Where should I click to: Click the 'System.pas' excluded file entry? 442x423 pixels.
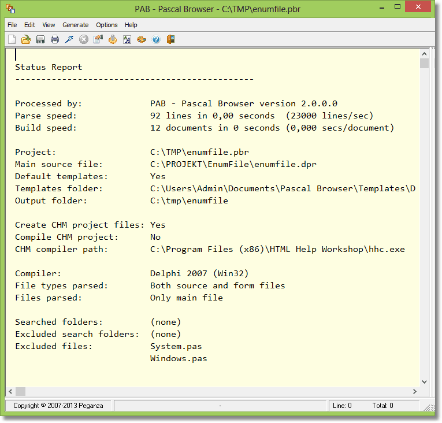[x=176, y=346]
